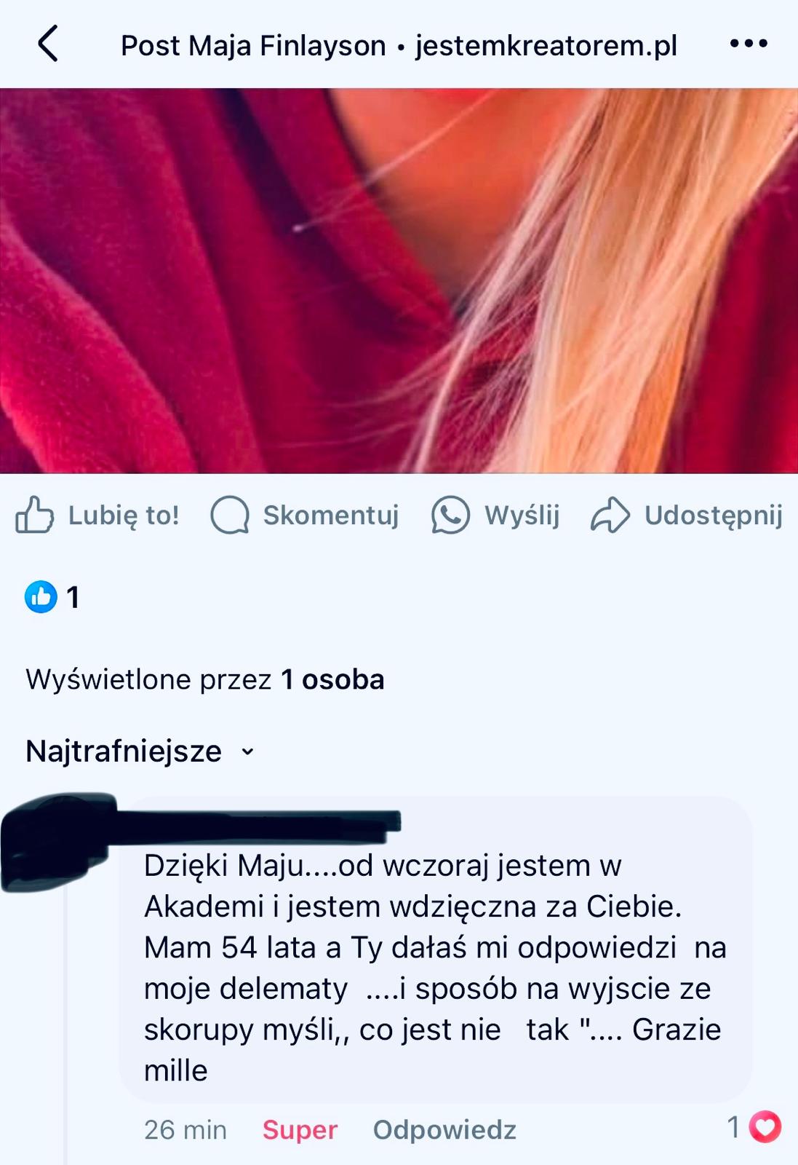798x1165 pixels.
Task: Click the Wyślij label
Action: (522, 515)
